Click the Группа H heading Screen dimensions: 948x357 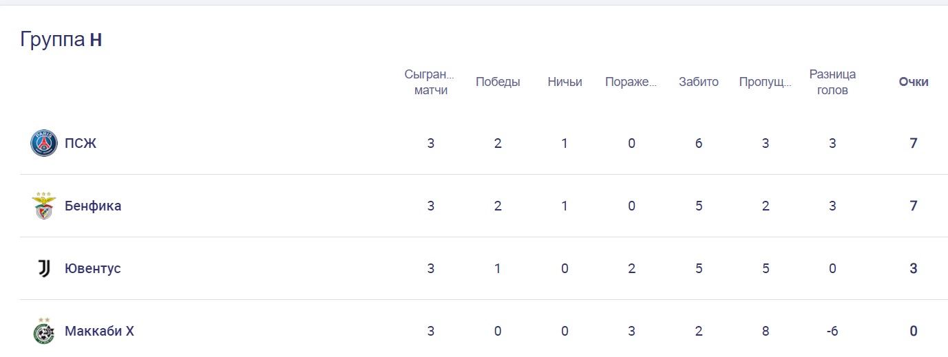coord(61,39)
